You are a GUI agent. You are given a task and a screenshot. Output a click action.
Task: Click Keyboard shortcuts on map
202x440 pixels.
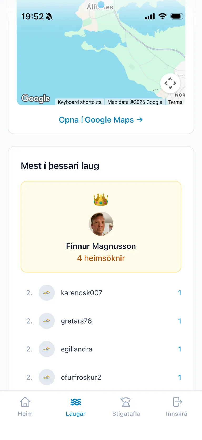click(x=79, y=102)
